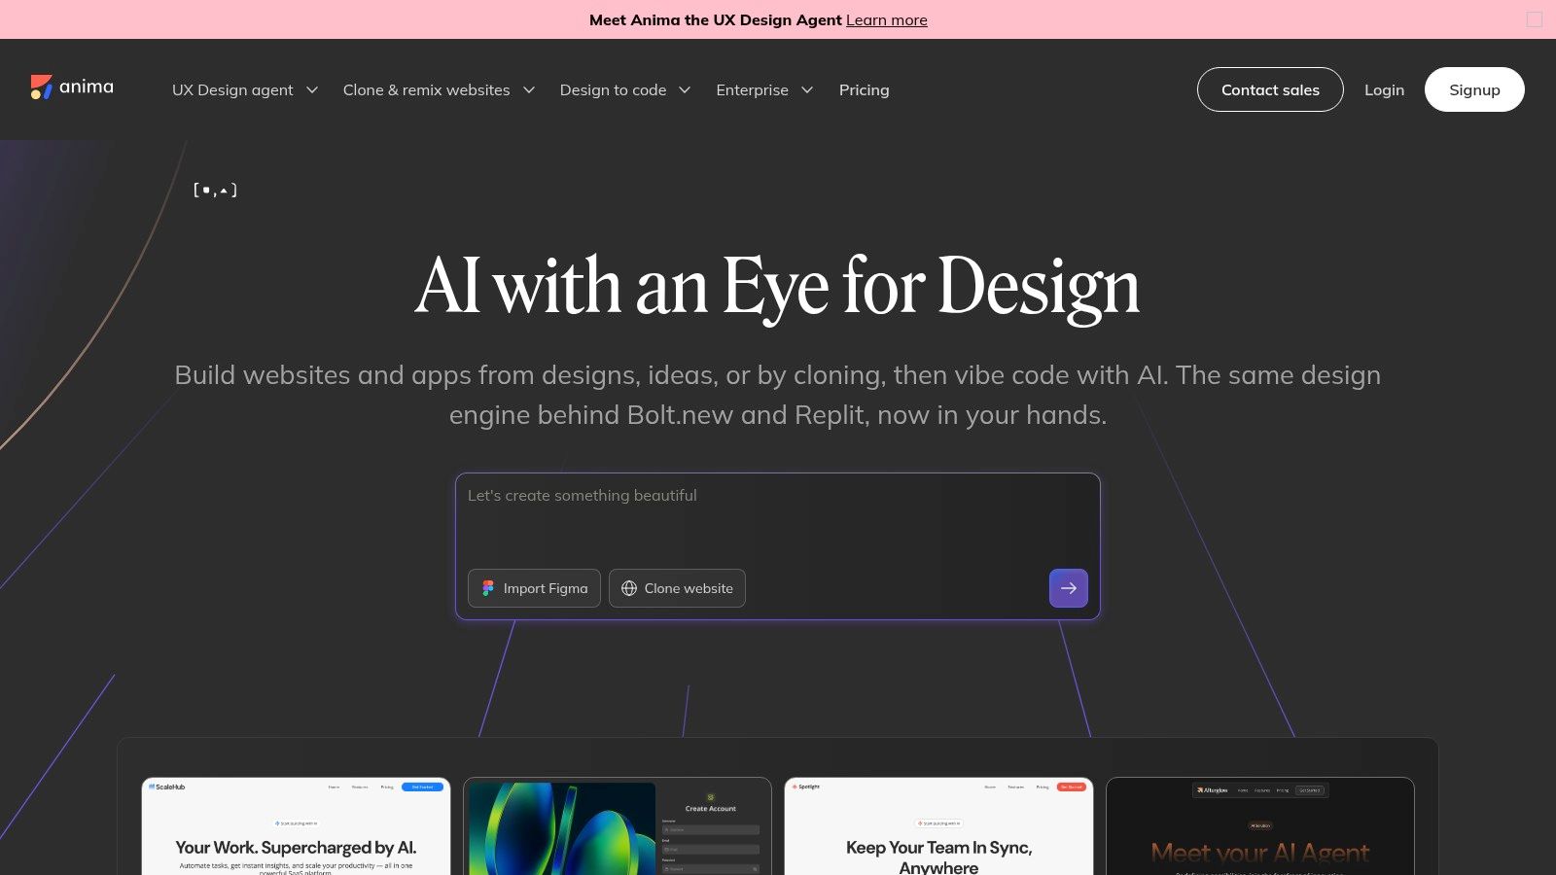1556x875 pixels.
Task: Click the globe icon beside Clone website
Action: coord(629,588)
